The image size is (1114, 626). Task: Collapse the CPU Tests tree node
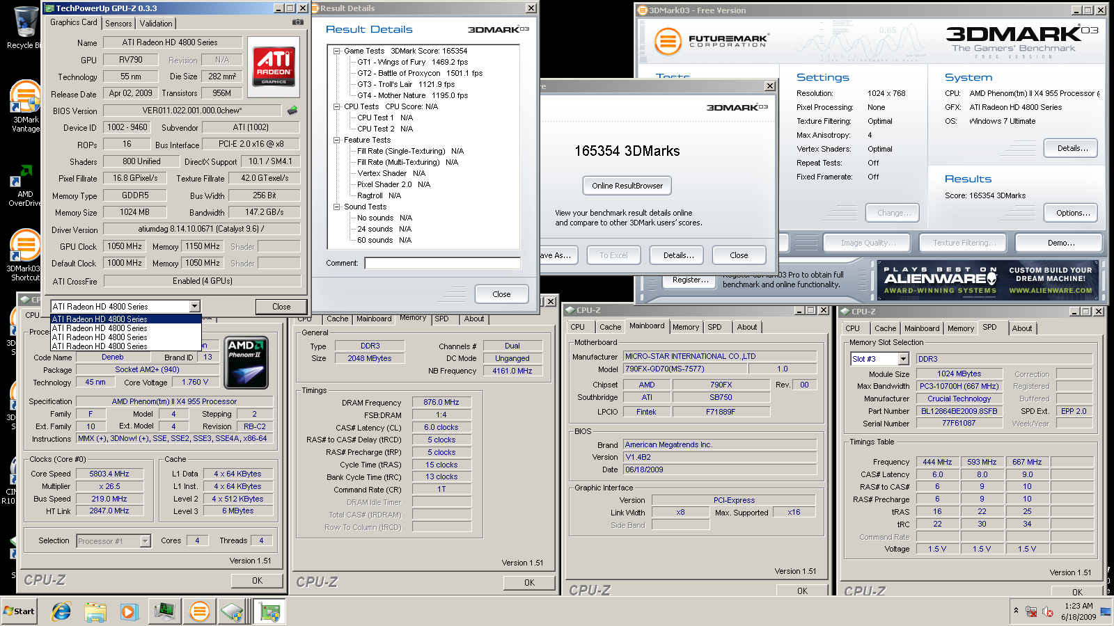(x=336, y=106)
